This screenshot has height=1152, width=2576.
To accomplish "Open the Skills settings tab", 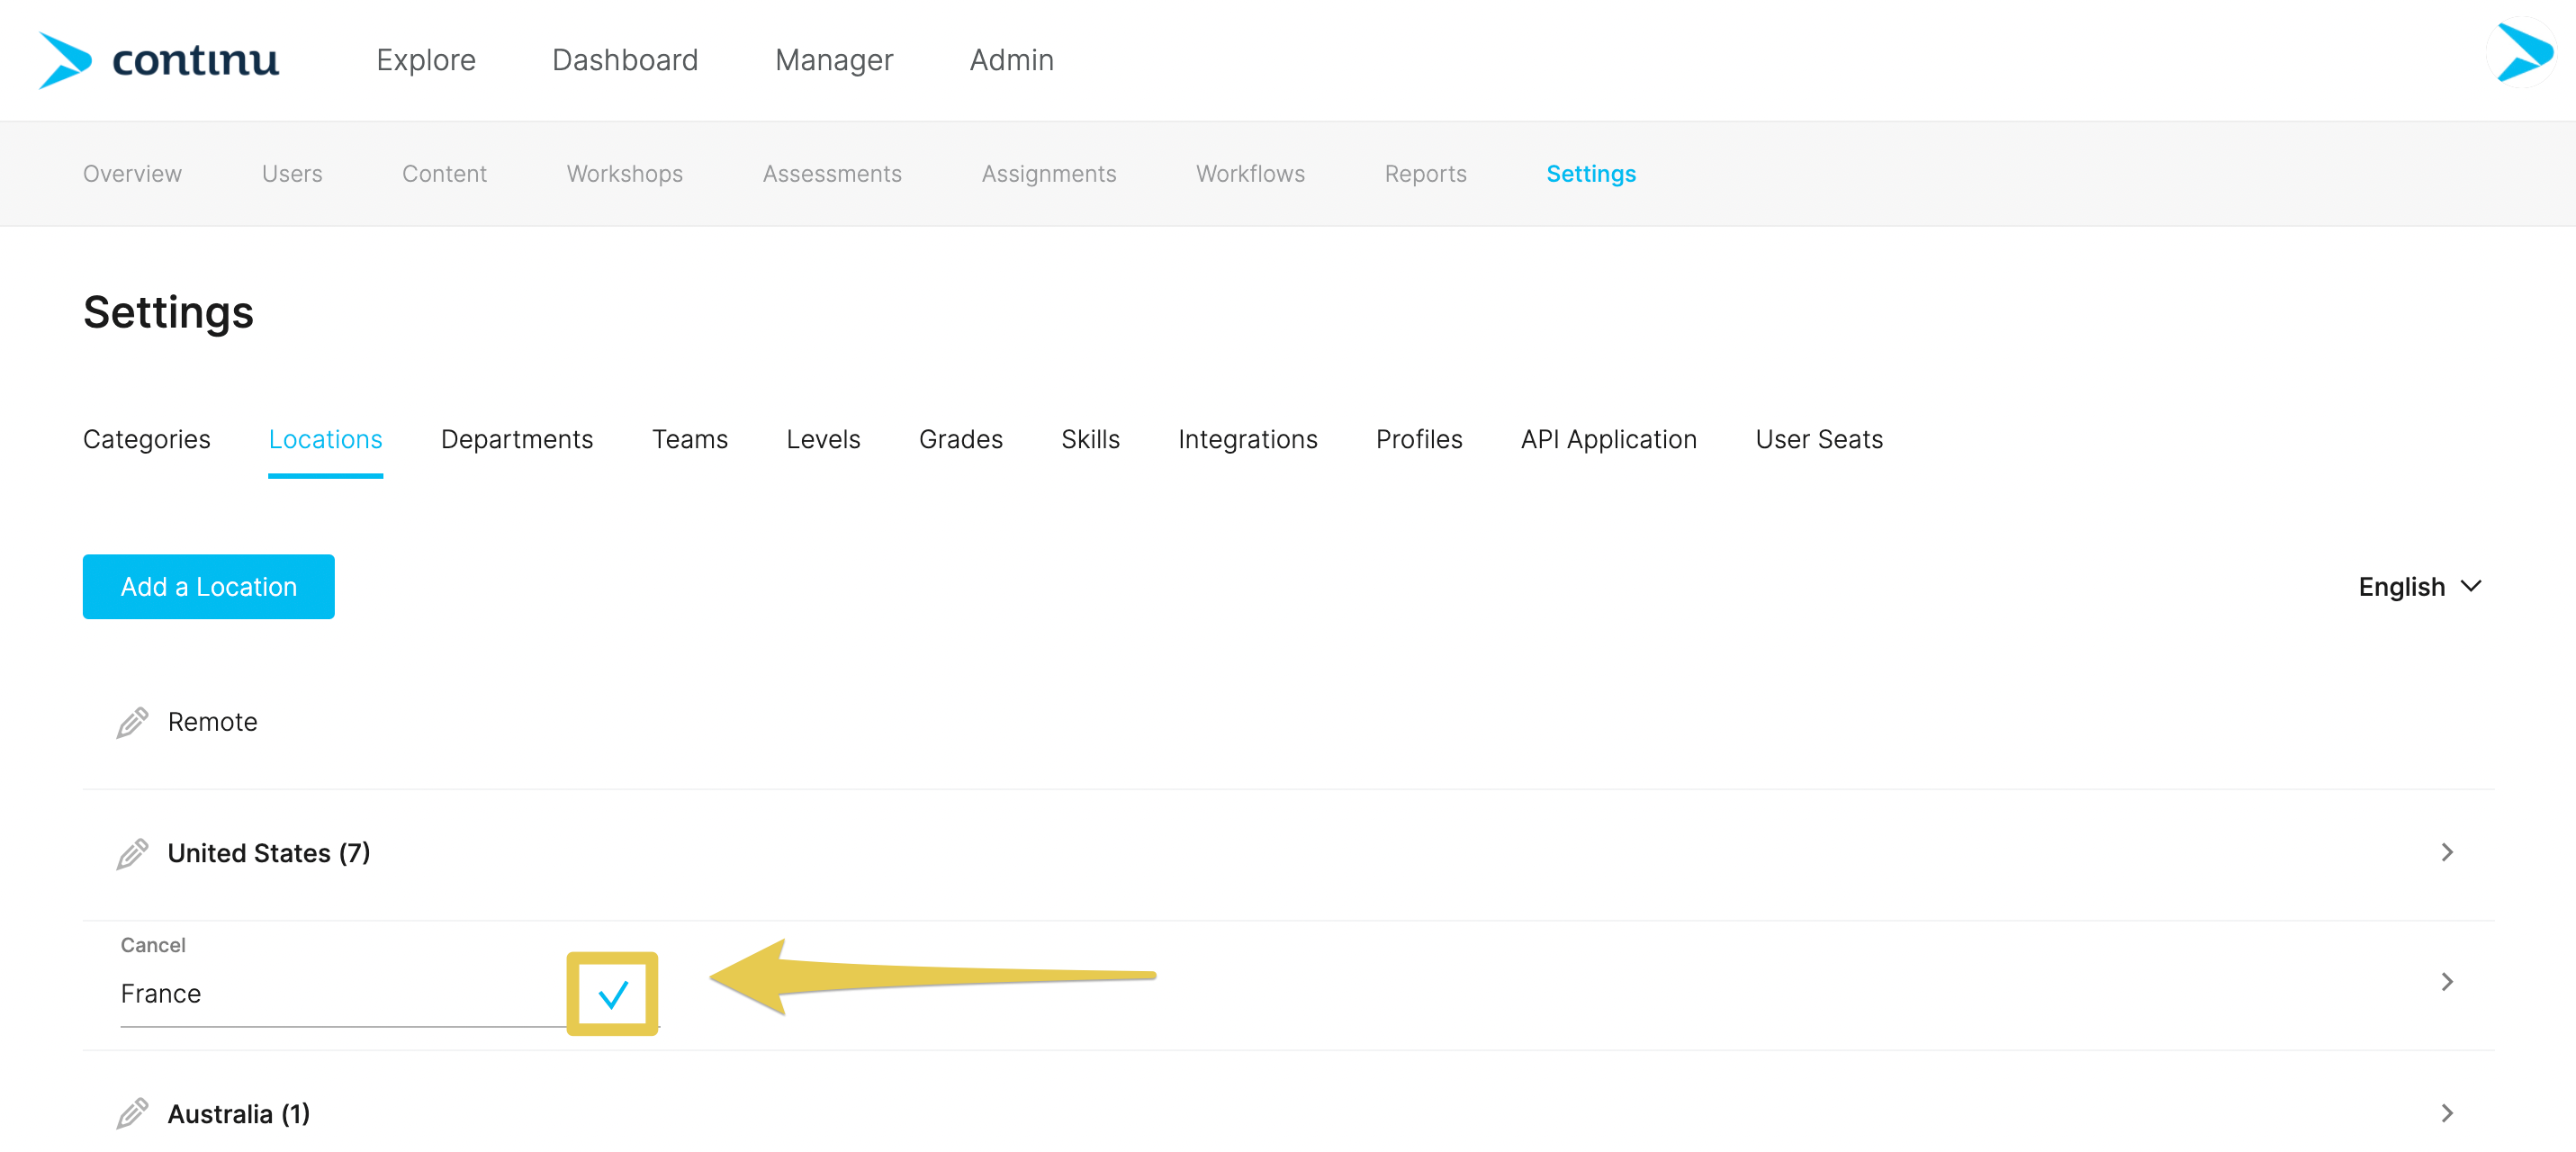I will point(1090,440).
